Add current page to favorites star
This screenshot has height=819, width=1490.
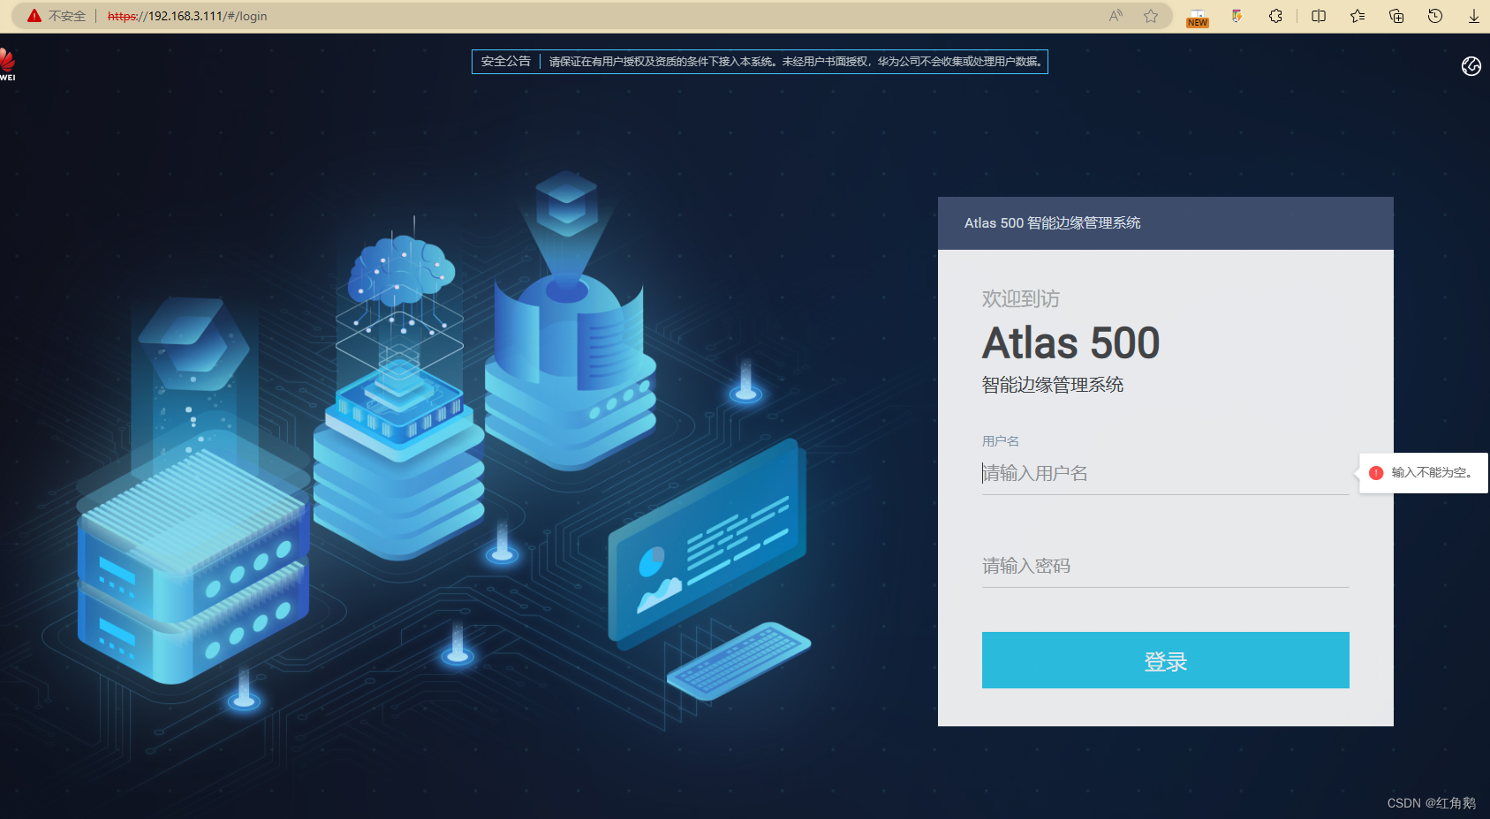pos(1151,16)
